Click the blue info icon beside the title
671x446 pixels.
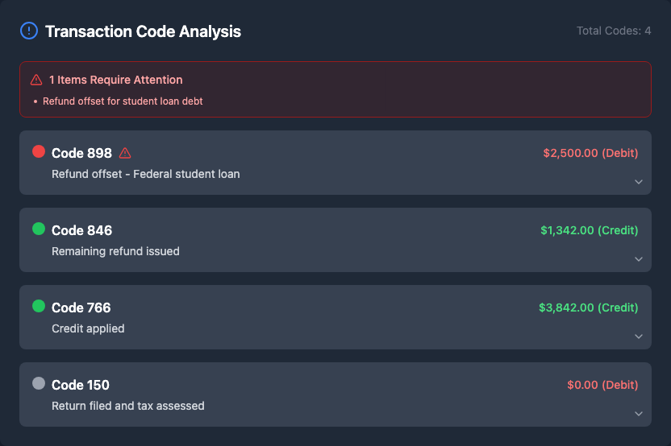click(x=28, y=31)
